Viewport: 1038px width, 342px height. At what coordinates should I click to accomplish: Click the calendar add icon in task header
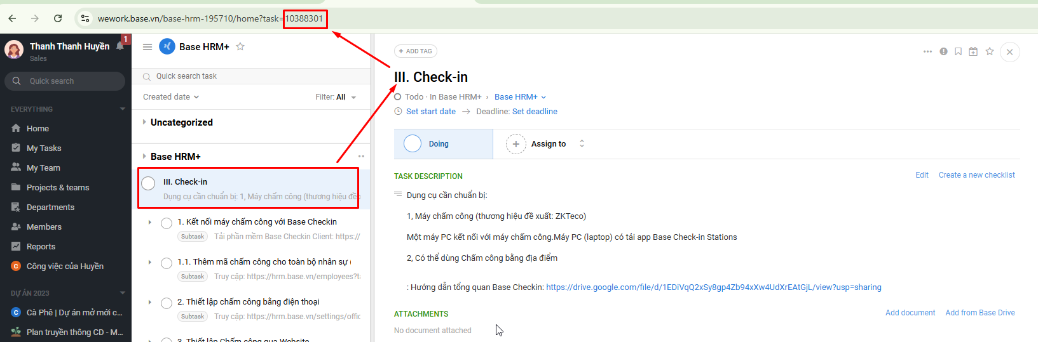point(973,51)
